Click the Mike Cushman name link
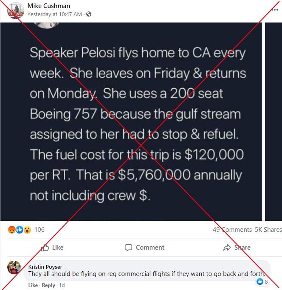 (x=49, y=6)
